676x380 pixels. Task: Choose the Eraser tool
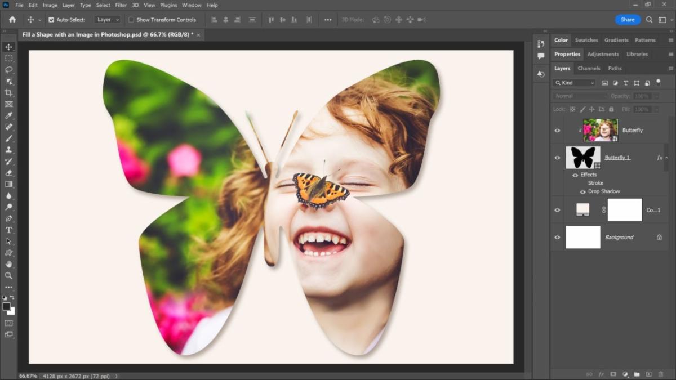coord(9,173)
